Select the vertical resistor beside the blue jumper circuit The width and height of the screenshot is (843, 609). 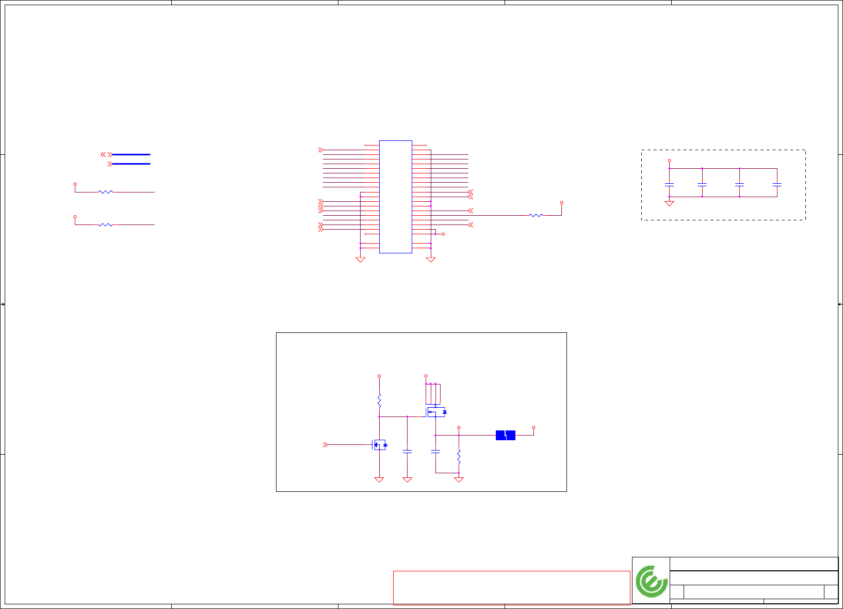pos(459,456)
